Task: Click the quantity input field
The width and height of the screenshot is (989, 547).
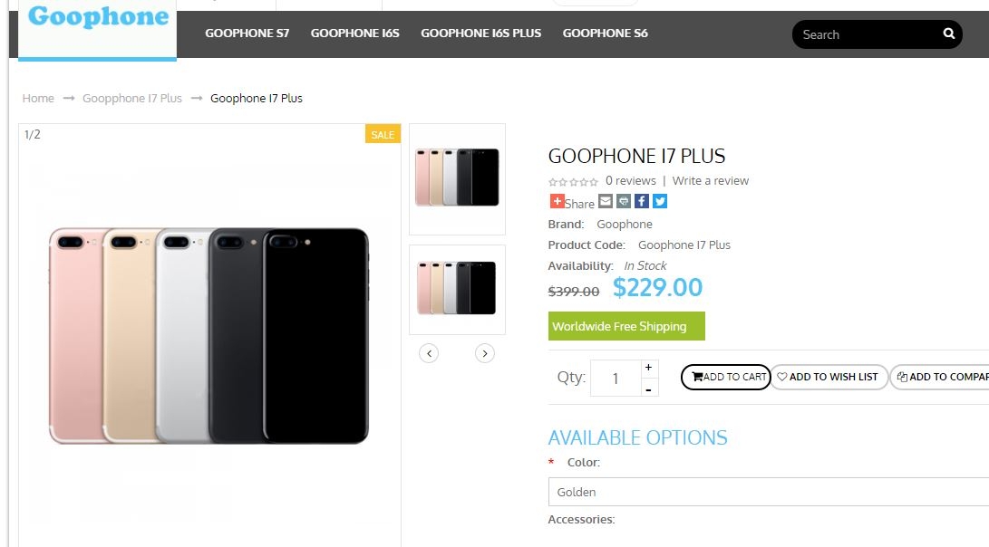Action: click(615, 379)
